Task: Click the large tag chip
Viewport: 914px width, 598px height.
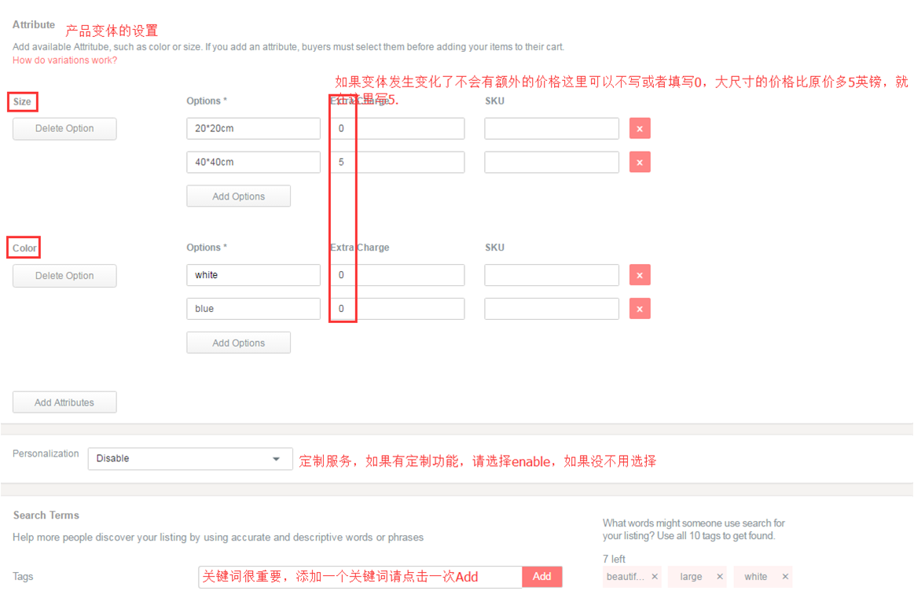Action: point(697,577)
